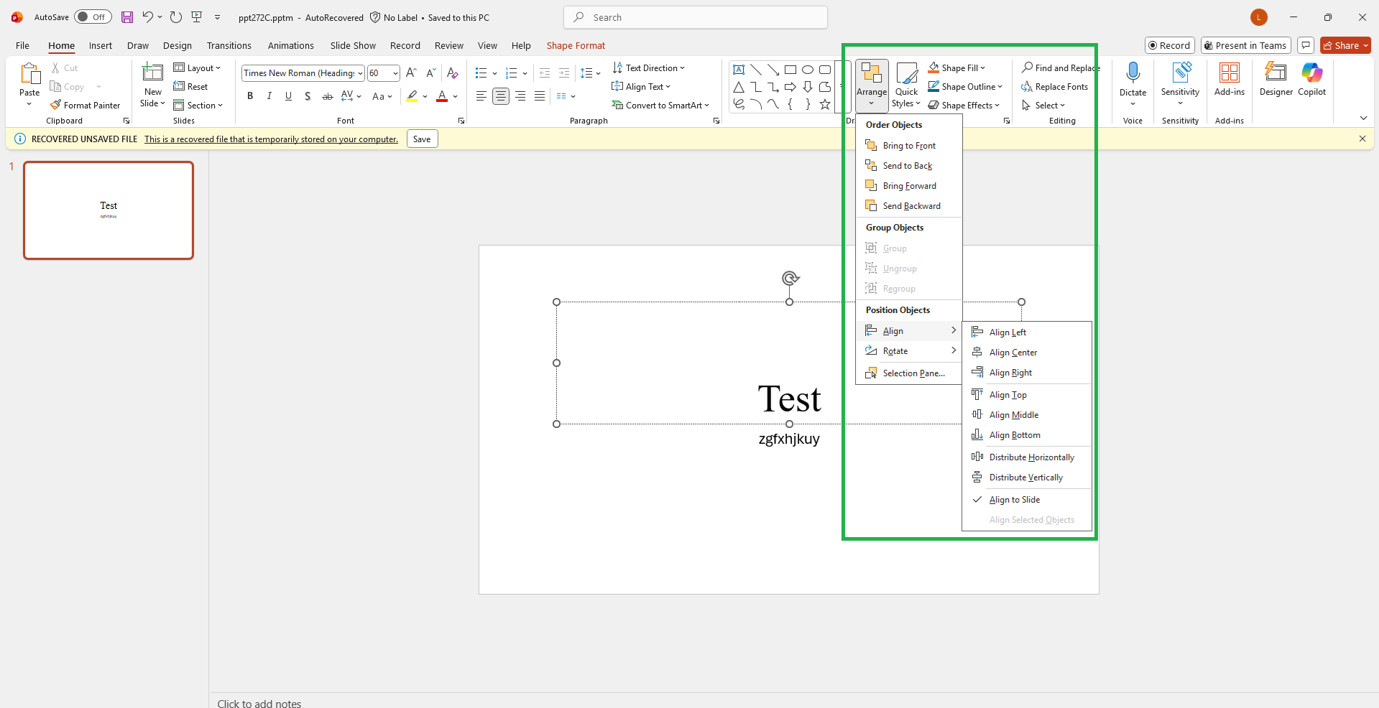
Task: Expand the Section dropdown
Action: pos(199,105)
